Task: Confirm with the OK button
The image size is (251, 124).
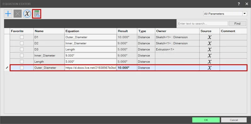Action: point(206,120)
